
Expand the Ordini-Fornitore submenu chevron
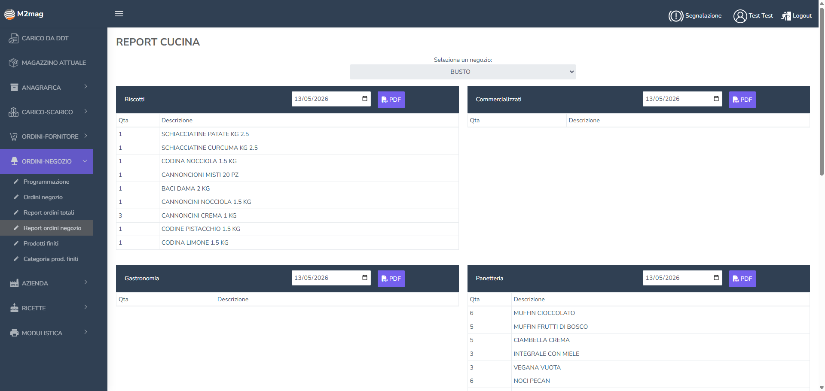tap(86, 136)
